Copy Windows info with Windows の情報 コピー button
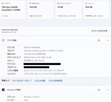 (x=99, y=90)
